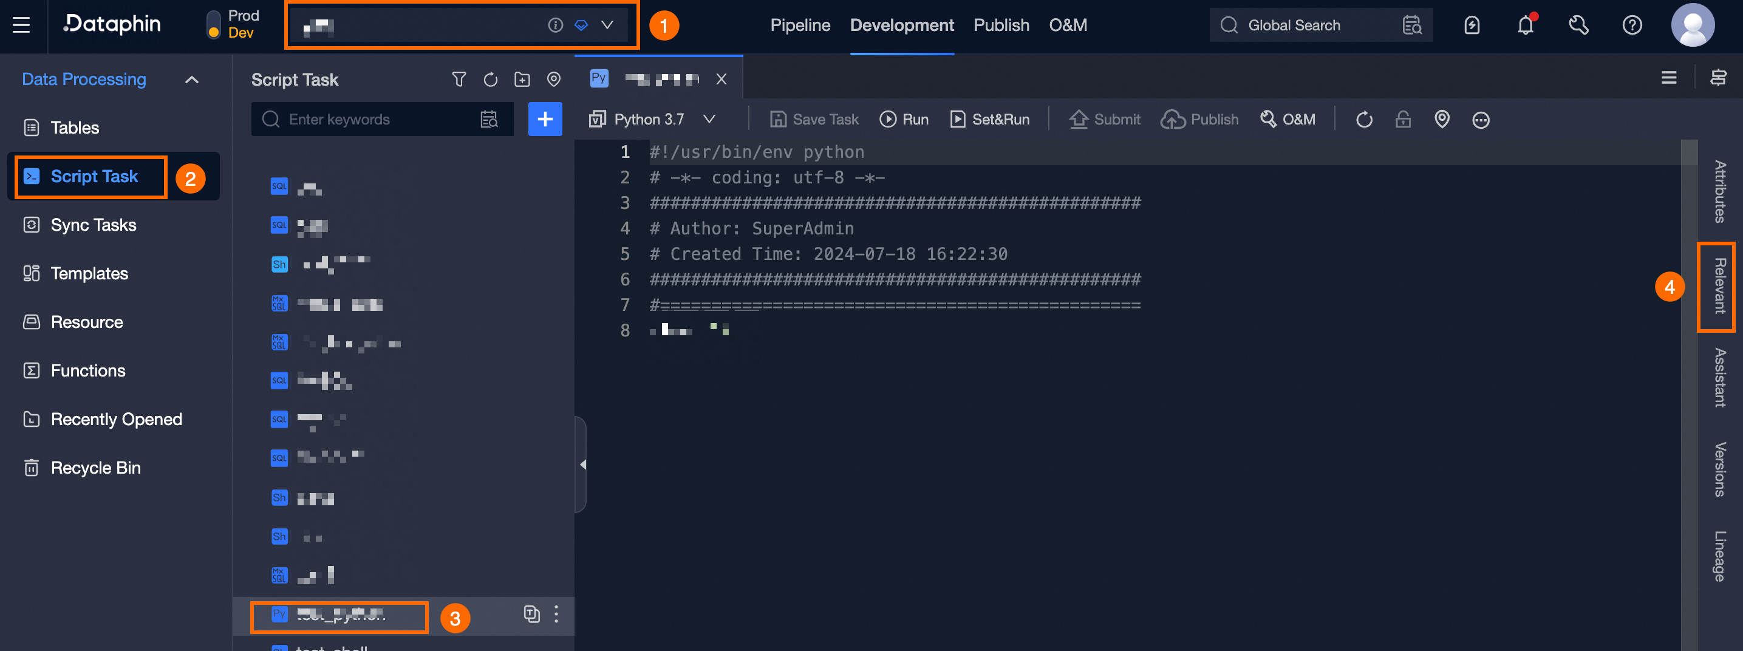
Task: Click the Dataphin logo
Action: (x=112, y=24)
